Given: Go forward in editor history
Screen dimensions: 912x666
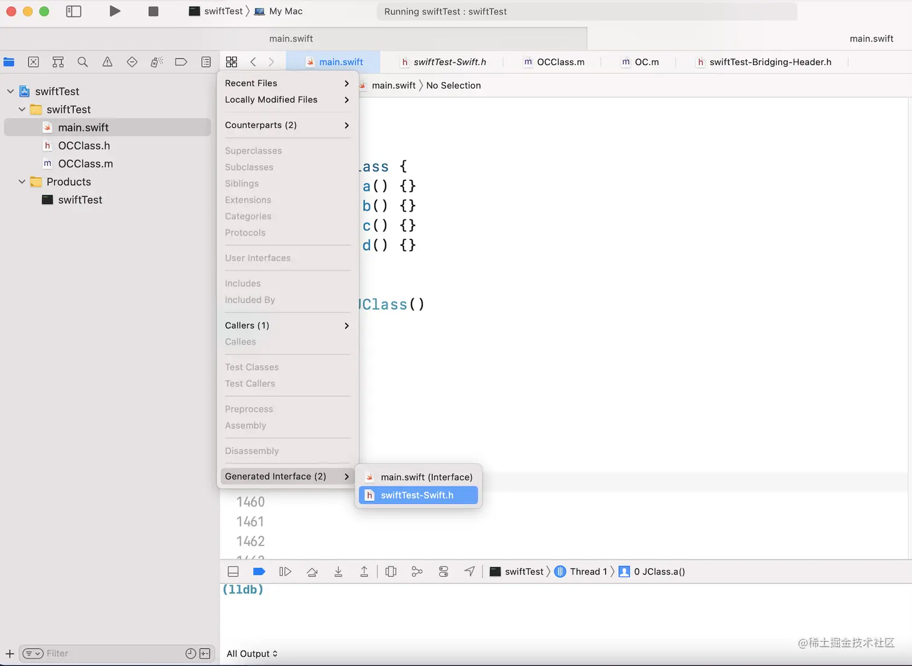Looking at the screenshot, I should [x=271, y=61].
